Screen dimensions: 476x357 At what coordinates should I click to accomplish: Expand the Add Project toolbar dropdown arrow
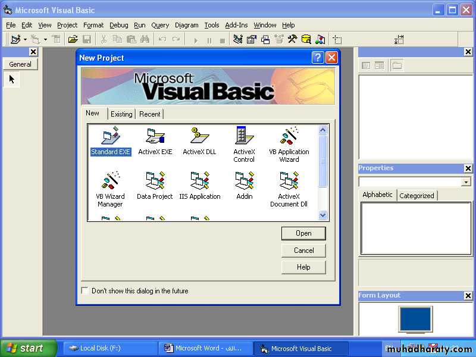[25, 40]
